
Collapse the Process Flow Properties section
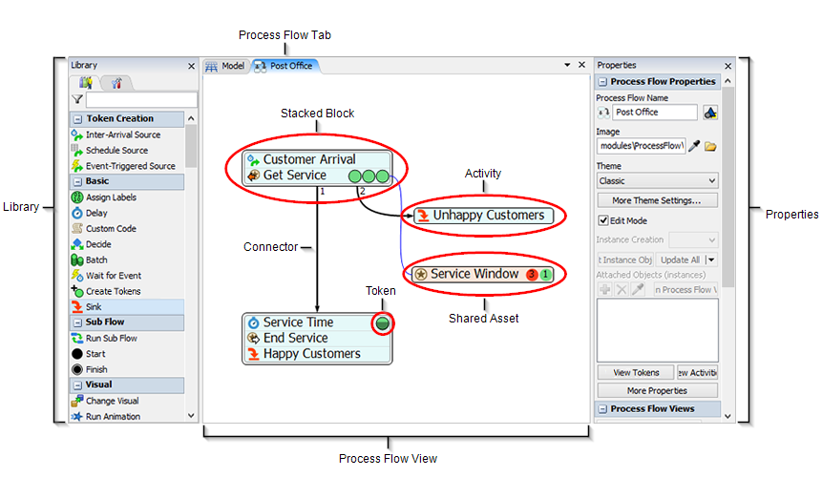pos(602,82)
